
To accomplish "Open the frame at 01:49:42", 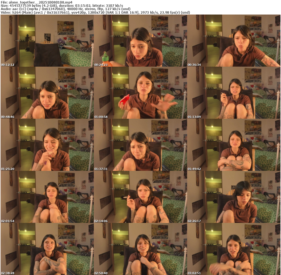I will (234, 145).
